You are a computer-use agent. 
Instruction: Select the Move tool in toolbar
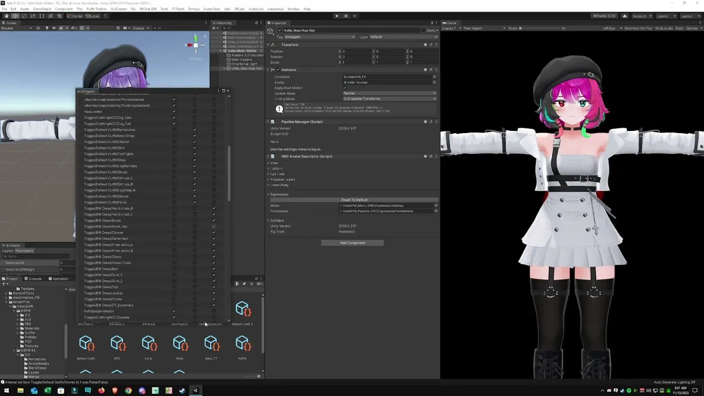point(15,16)
